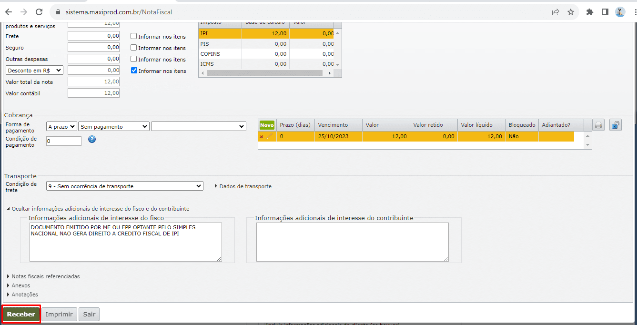Click the Bloqueado column header

pyautogui.click(x=522, y=125)
